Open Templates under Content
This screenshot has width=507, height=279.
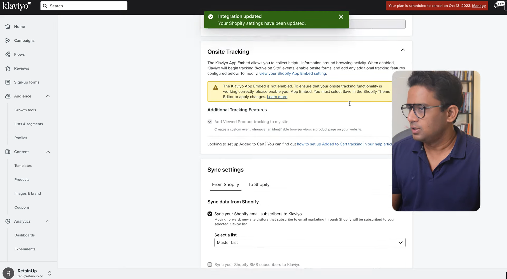pyautogui.click(x=23, y=166)
